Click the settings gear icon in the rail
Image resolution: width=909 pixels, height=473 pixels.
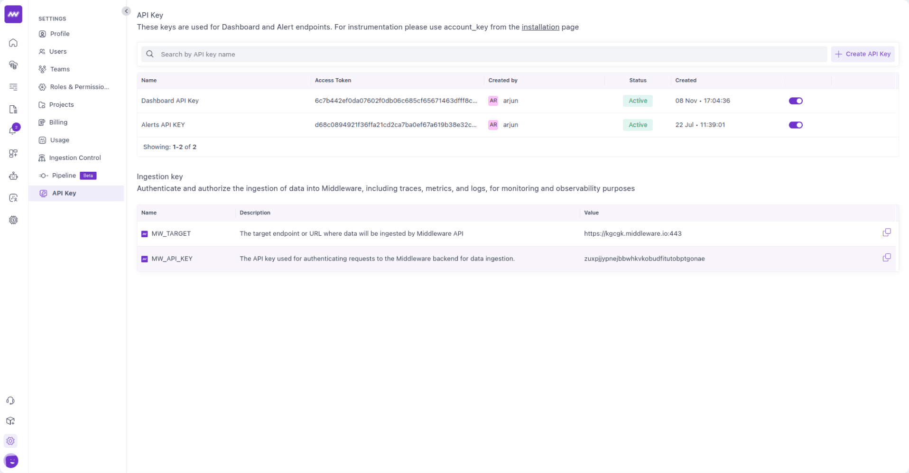10,441
